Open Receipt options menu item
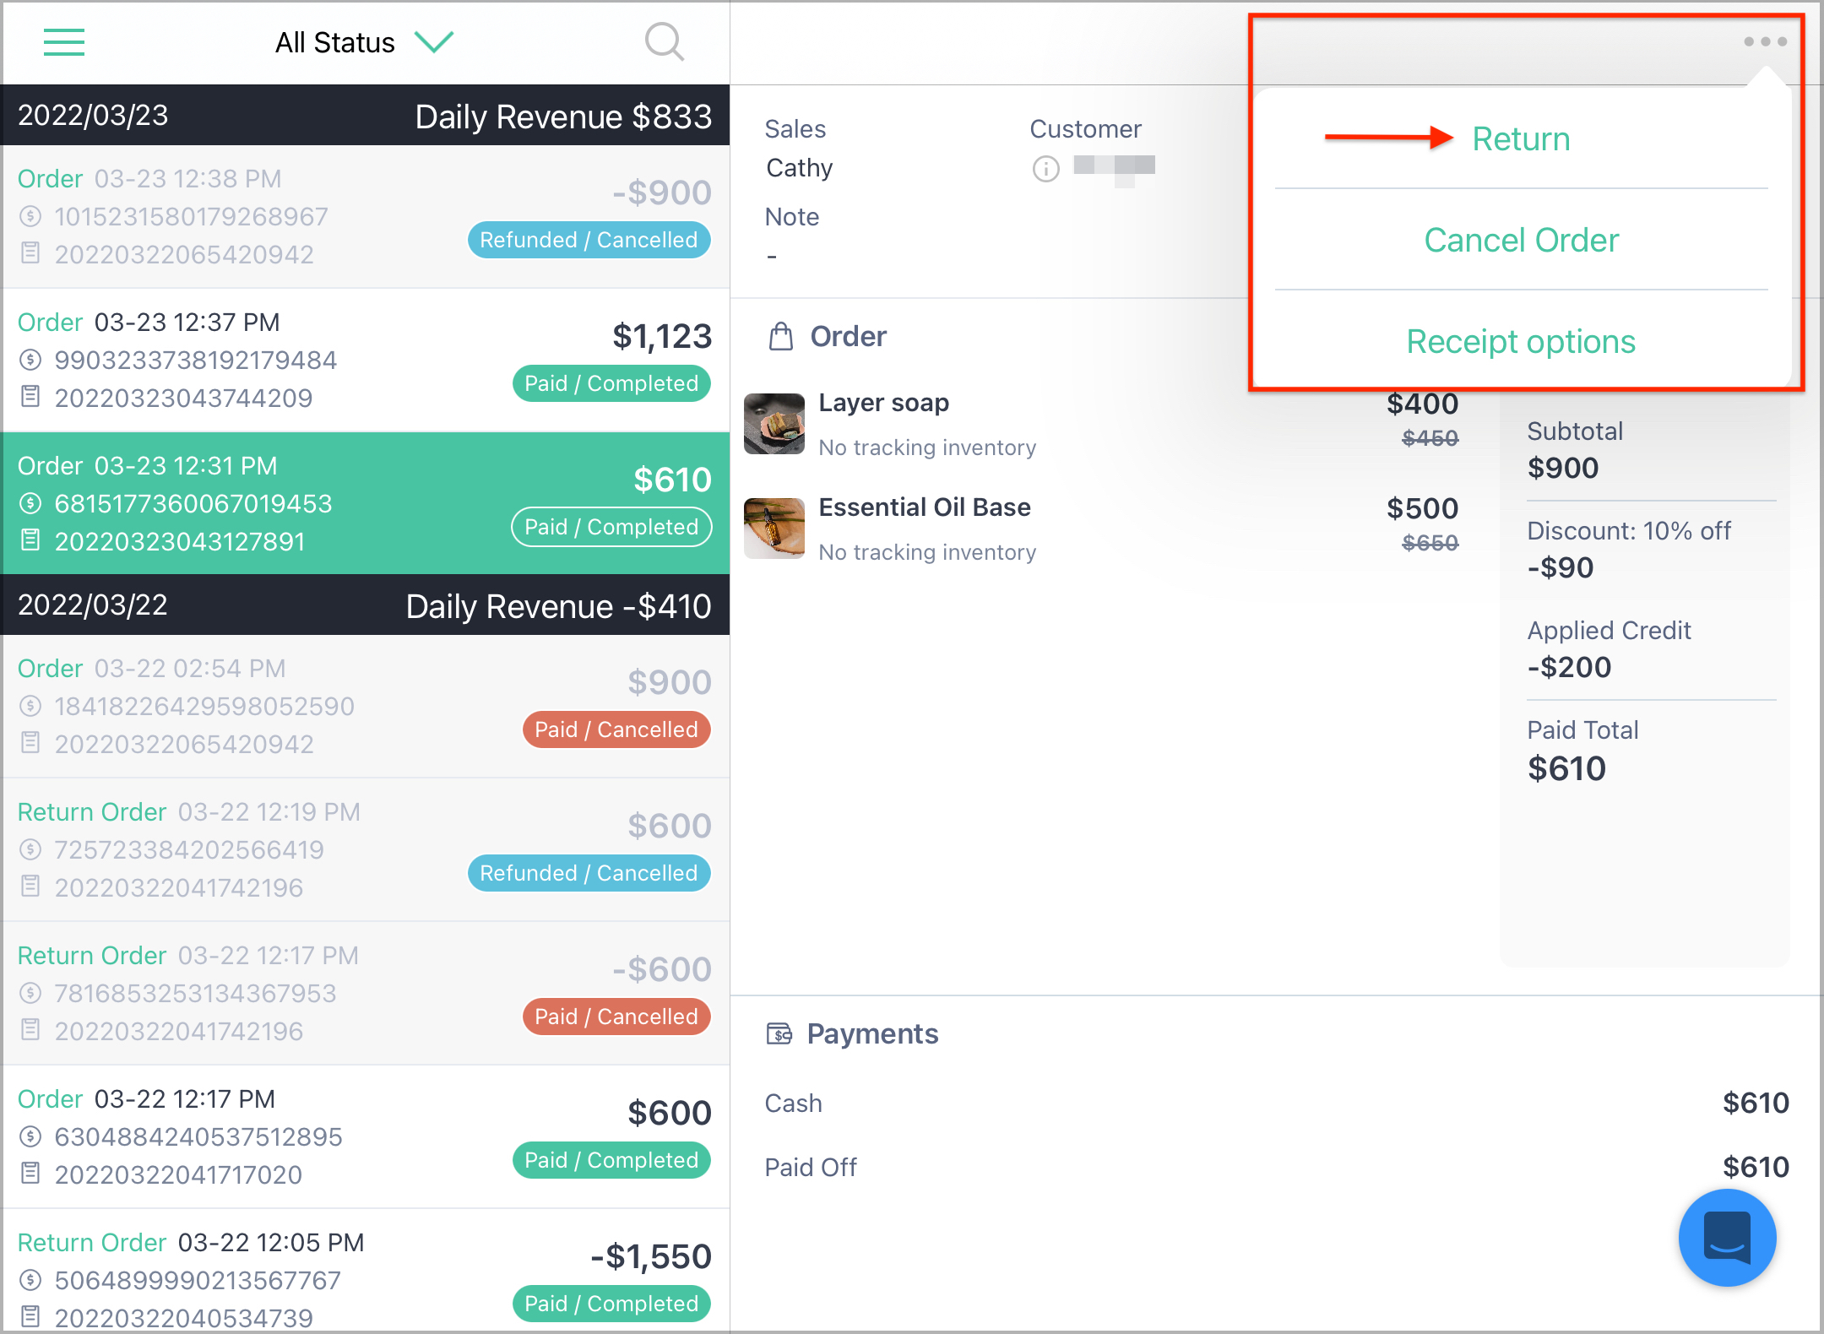The width and height of the screenshot is (1824, 1334). click(x=1521, y=341)
